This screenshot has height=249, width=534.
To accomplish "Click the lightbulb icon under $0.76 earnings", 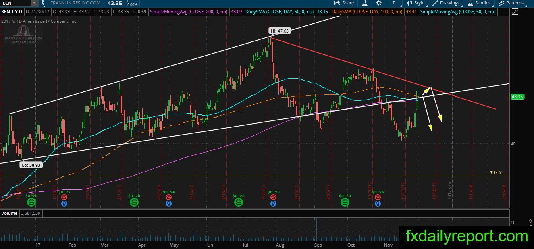I will (x=378, y=204).
